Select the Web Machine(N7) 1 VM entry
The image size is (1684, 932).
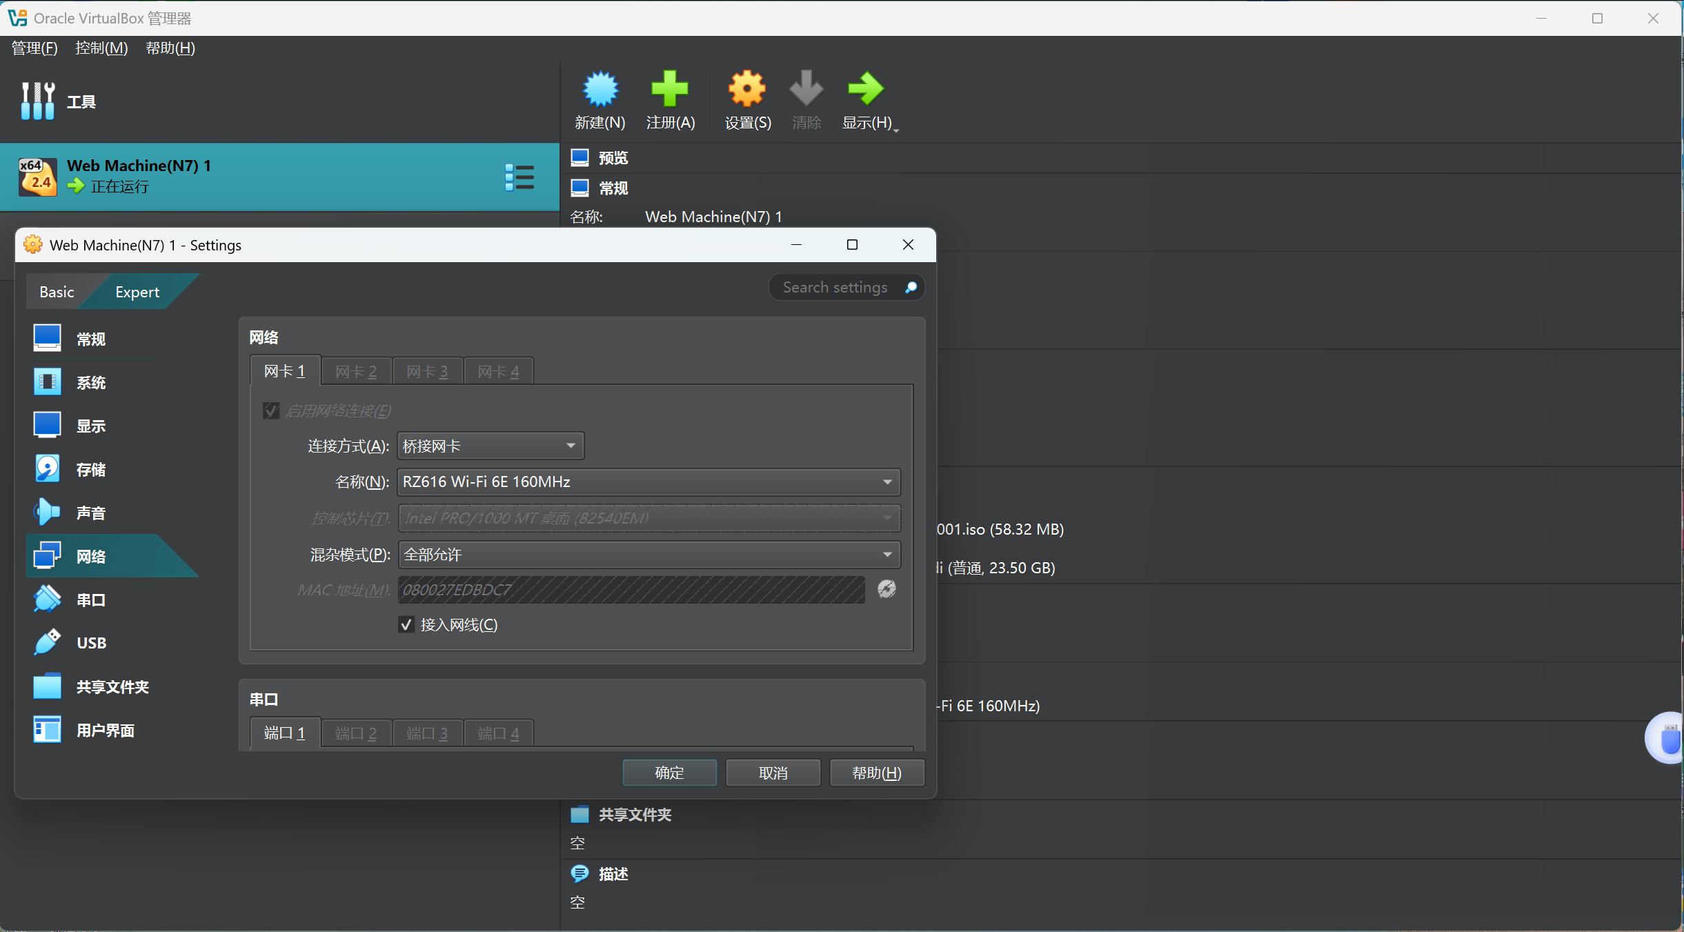pyautogui.click(x=279, y=177)
